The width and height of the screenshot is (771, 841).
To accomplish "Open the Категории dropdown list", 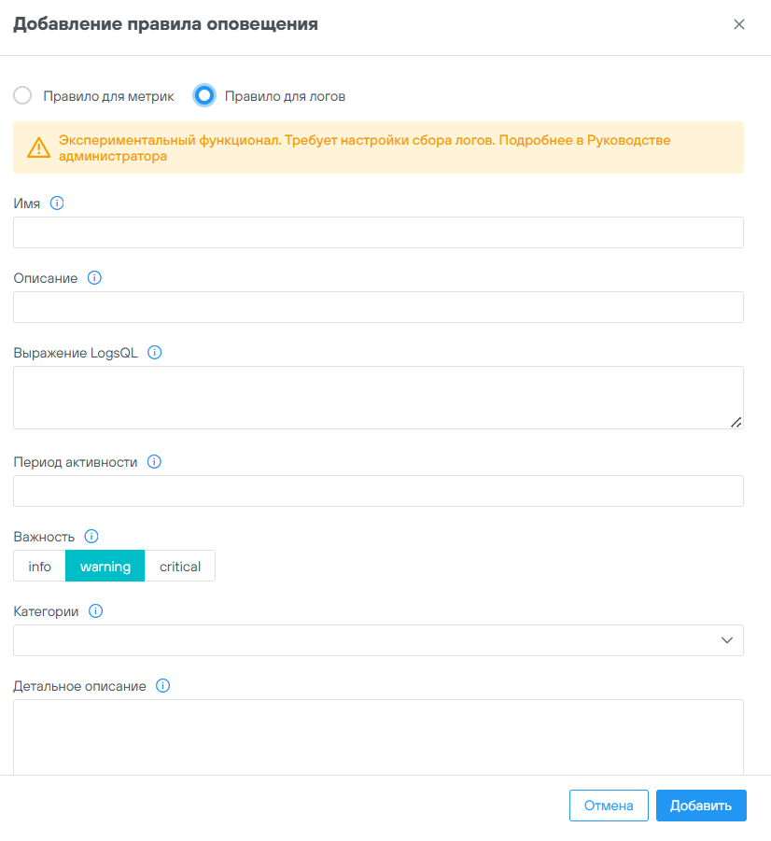I will coord(378,640).
